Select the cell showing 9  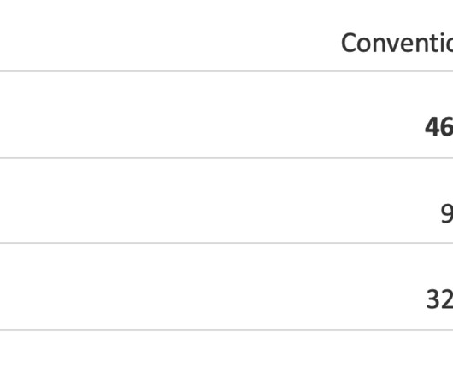(x=447, y=213)
